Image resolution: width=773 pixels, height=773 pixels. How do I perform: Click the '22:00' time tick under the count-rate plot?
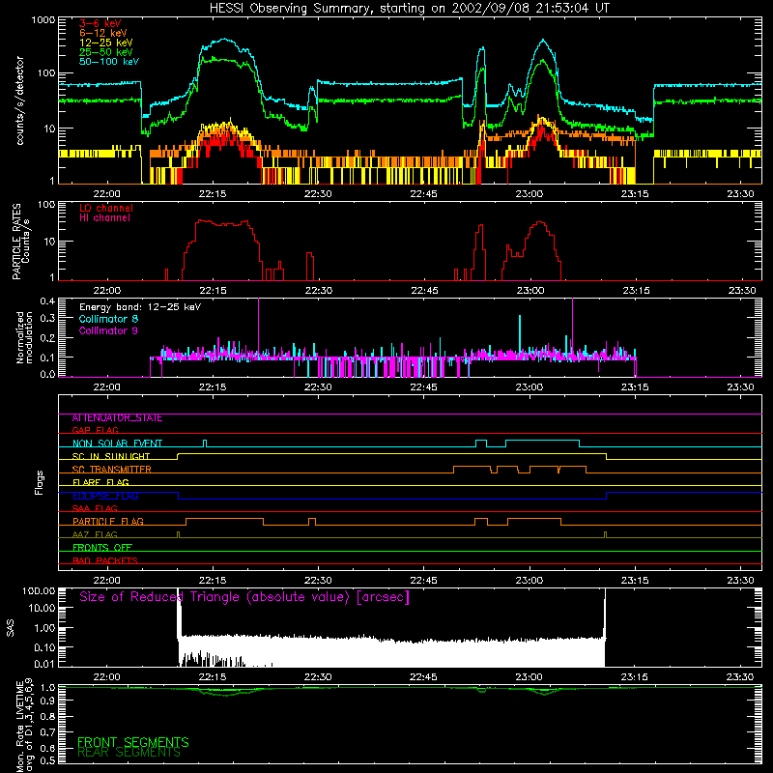click(106, 194)
